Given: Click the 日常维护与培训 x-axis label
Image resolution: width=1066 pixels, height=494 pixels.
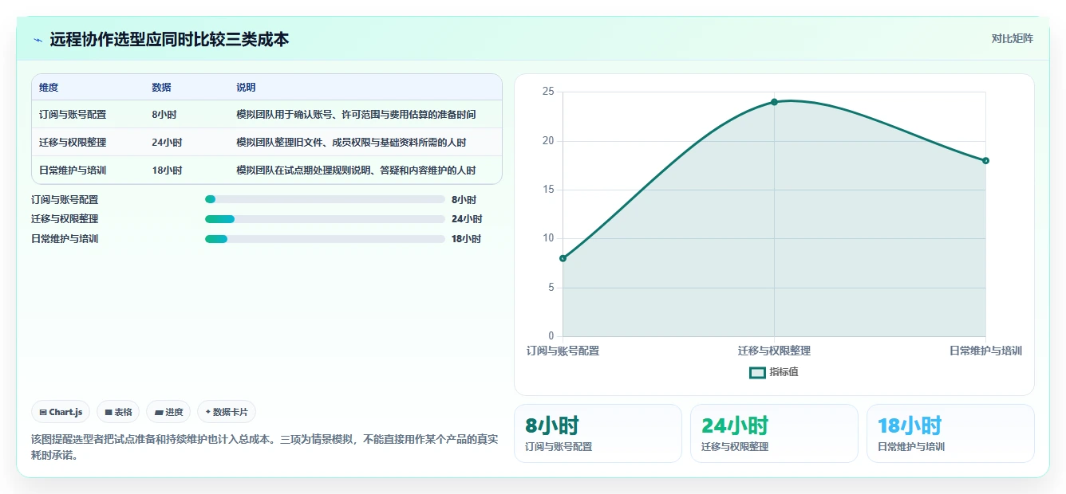Looking at the screenshot, I should pos(985,351).
